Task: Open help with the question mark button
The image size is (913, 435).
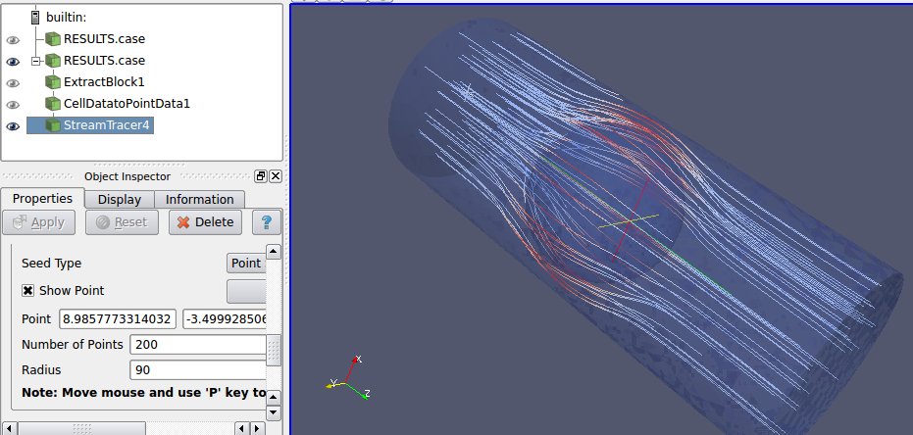Action: click(x=266, y=222)
